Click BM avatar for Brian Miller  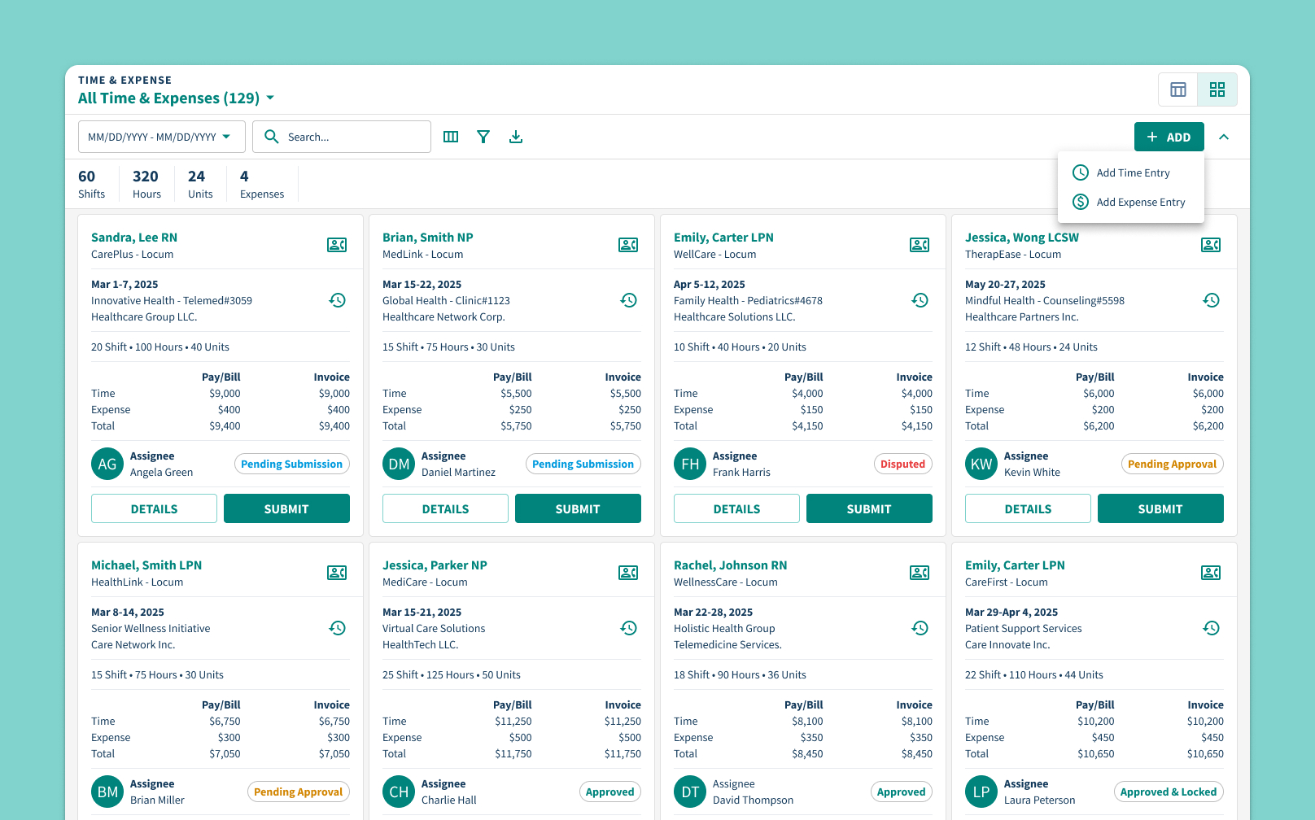(107, 792)
